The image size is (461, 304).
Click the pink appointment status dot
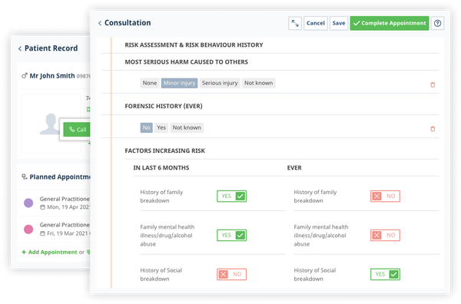click(x=28, y=229)
